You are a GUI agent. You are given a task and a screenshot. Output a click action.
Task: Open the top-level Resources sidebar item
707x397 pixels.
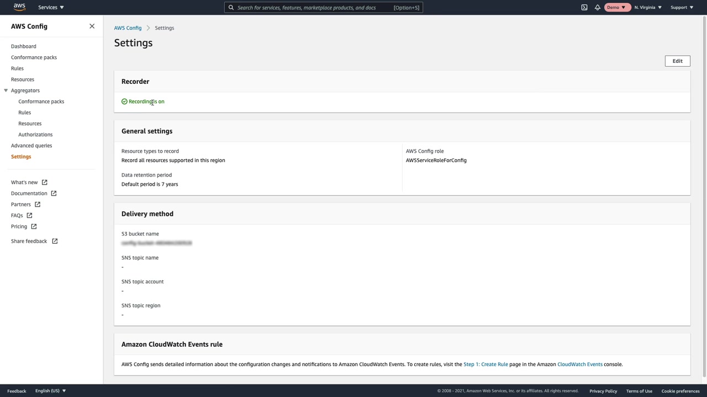click(23, 79)
